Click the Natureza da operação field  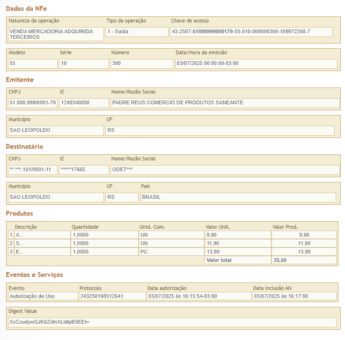[56, 34]
